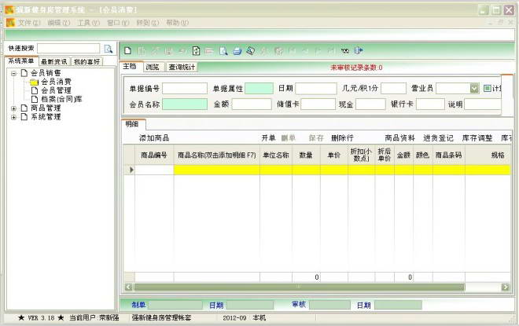The width and height of the screenshot is (519, 326).
Task: Click the magnifier icon beside 快速搜索
Action: click(x=109, y=49)
